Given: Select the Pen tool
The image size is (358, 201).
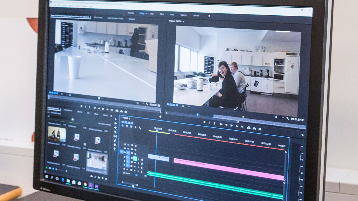Looking at the screenshot, I should (115, 140).
